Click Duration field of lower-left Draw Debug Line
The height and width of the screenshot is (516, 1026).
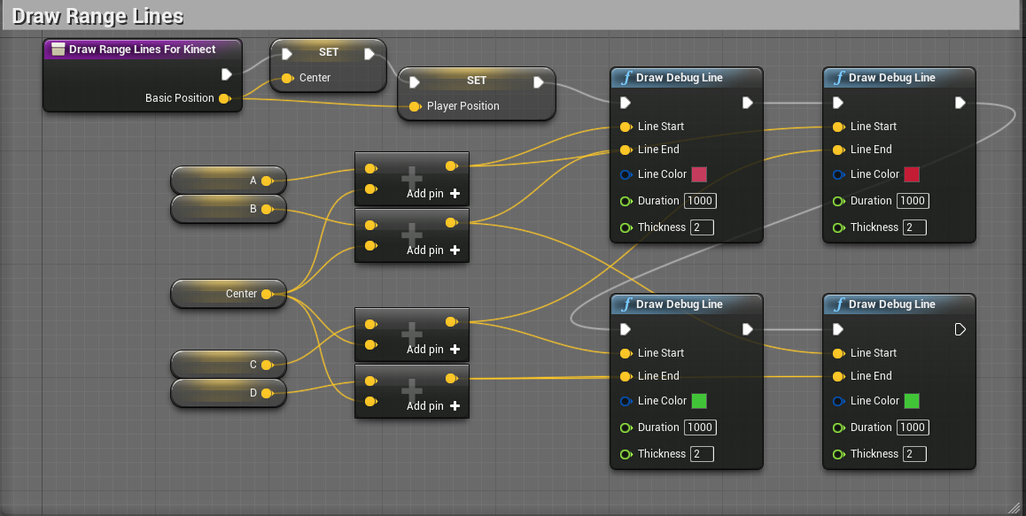[x=700, y=427]
